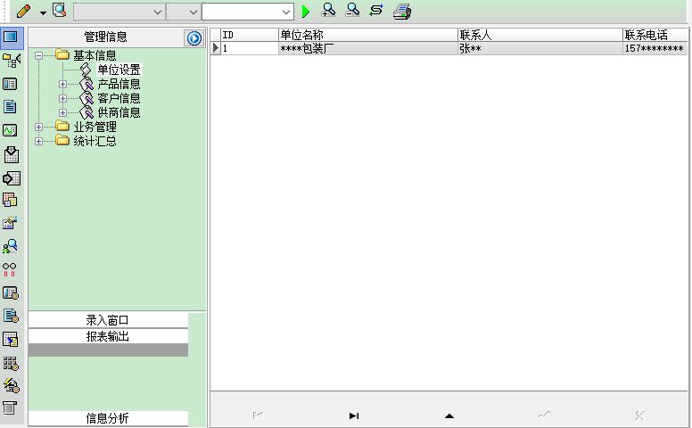Click the 联系人 column header
The width and height of the screenshot is (692, 428).
click(540, 35)
